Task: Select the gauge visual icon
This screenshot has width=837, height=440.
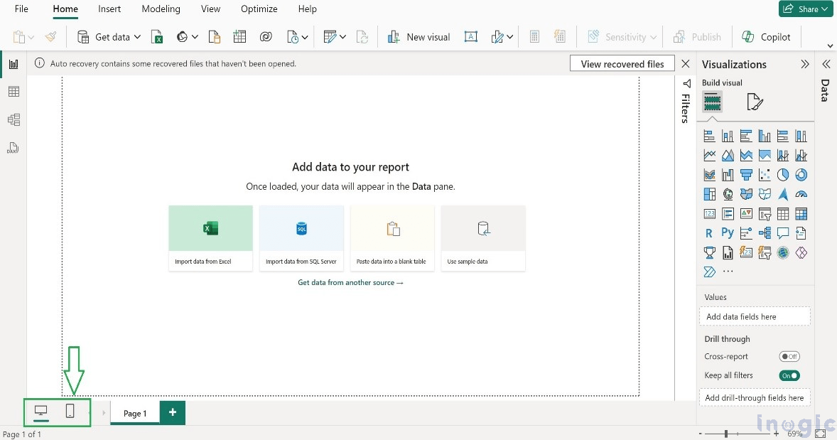Action: point(801,193)
